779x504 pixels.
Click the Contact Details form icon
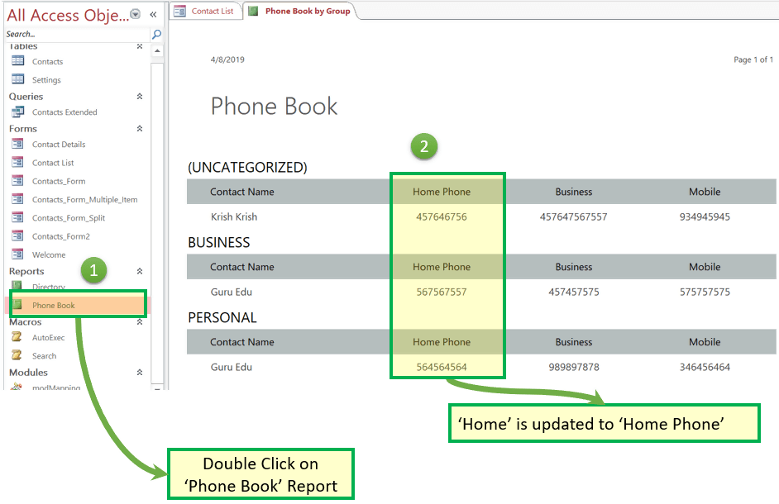[17, 144]
